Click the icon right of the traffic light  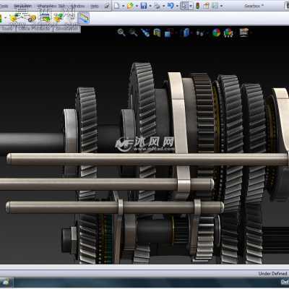[206, 6]
